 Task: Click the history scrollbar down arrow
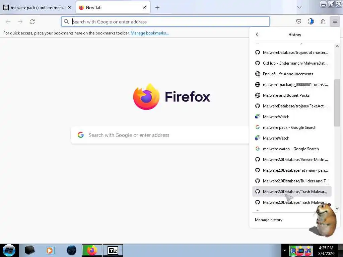(x=337, y=208)
